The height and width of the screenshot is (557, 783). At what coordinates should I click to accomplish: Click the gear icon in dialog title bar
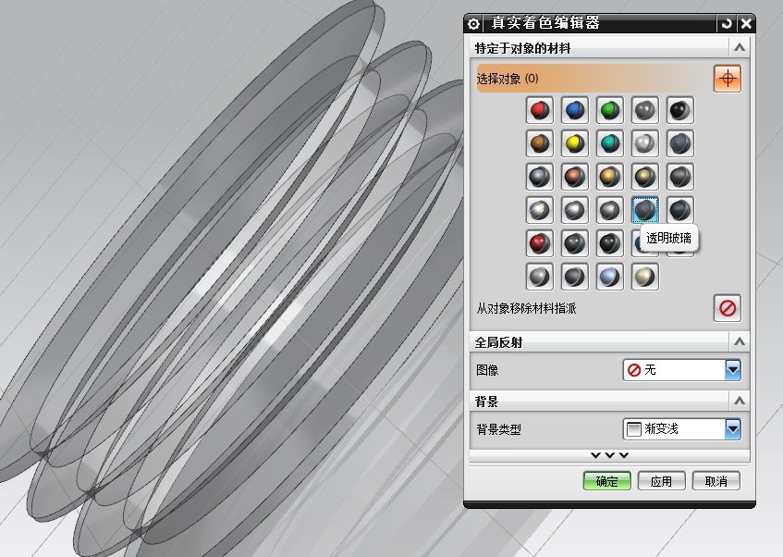[x=473, y=23]
